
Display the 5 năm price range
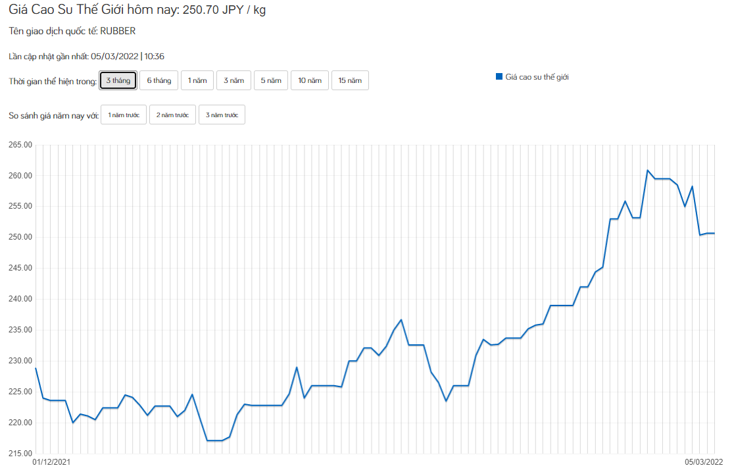[271, 80]
